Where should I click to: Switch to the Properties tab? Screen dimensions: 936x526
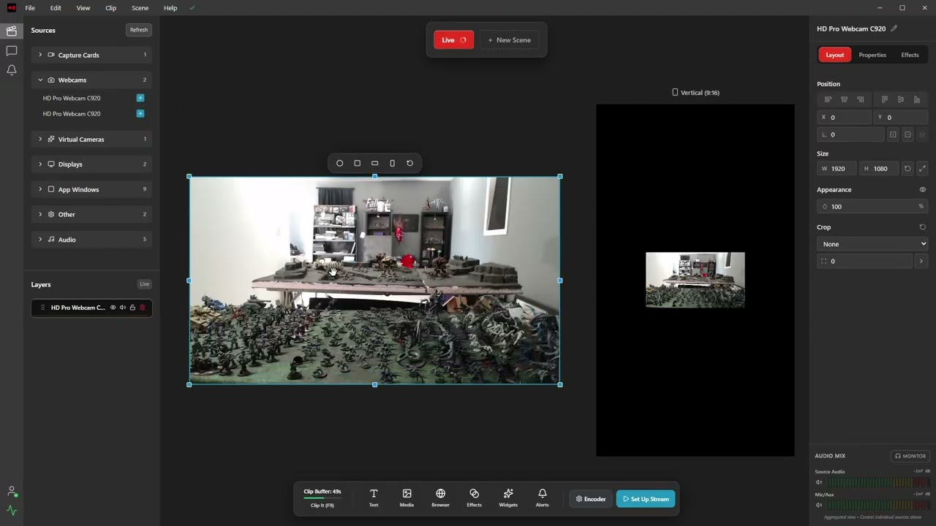point(872,55)
